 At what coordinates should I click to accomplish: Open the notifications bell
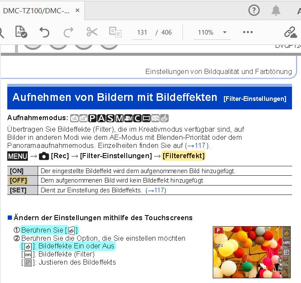tap(276, 10)
